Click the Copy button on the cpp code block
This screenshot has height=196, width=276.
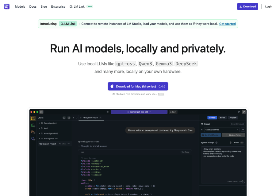185,152
